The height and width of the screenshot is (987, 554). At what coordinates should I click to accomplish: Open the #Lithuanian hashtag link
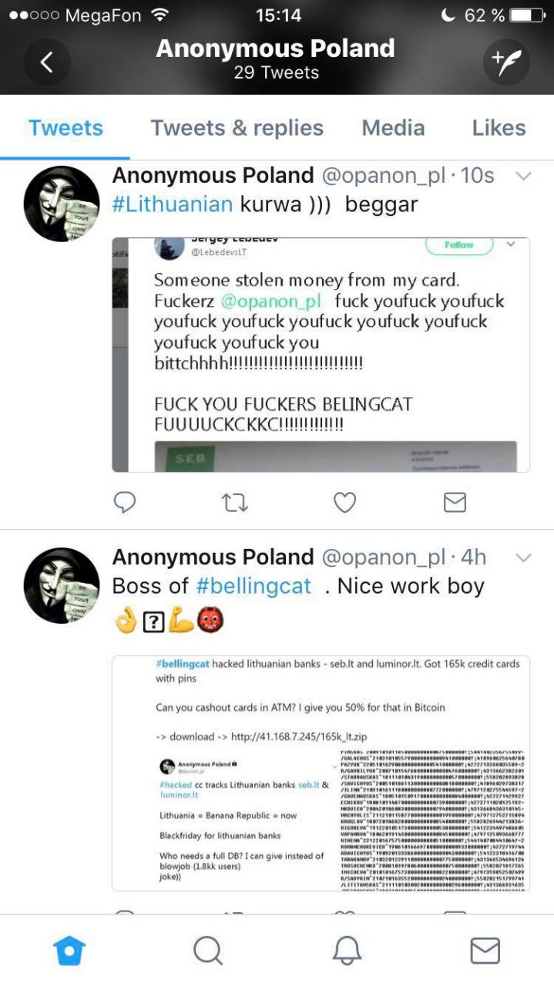[173, 204]
